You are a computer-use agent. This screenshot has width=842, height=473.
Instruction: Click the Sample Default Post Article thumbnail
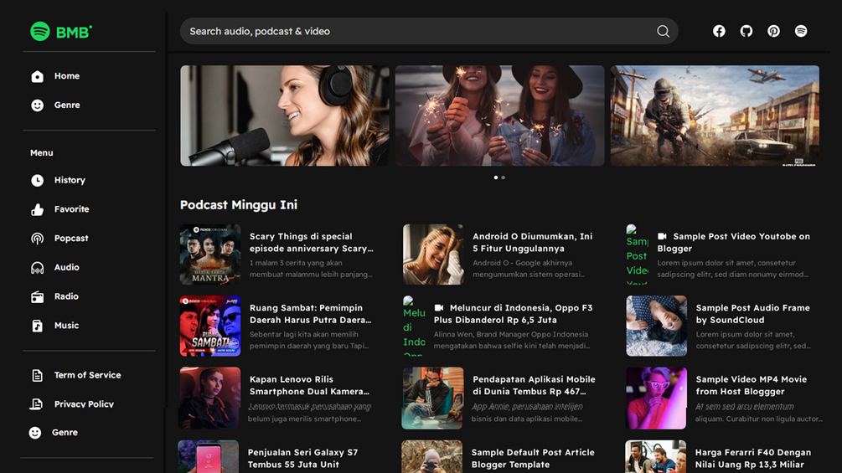[431, 456]
